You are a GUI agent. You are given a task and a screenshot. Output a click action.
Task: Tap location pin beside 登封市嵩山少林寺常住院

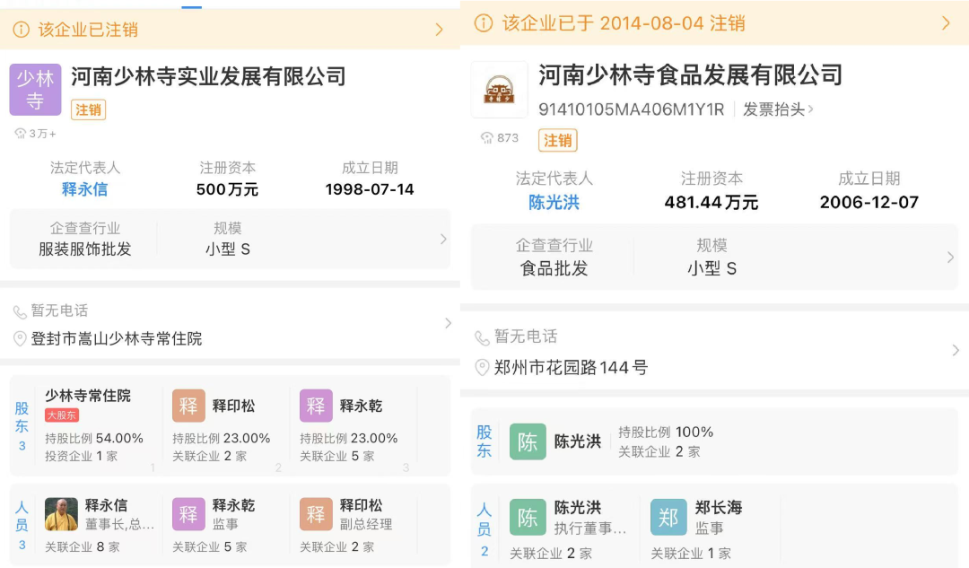[20, 338]
